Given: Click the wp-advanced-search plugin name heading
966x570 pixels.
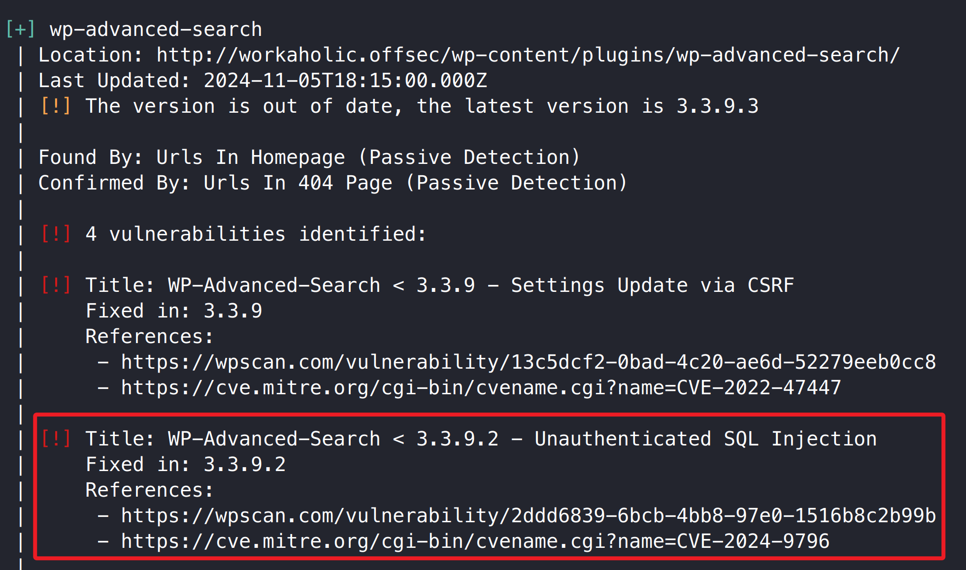Looking at the screenshot, I should click(156, 30).
